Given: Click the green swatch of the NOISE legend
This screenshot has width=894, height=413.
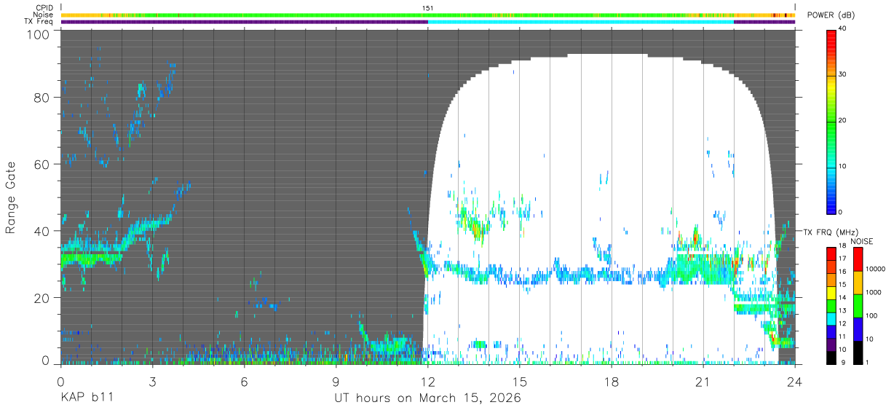Looking at the screenshot, I should click(x=857, y=305).
